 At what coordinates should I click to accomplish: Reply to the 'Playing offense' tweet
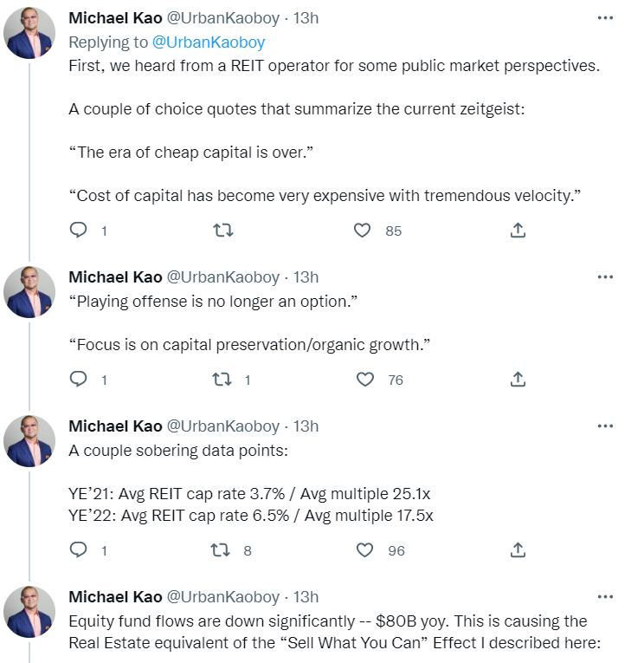pos(79,380)
